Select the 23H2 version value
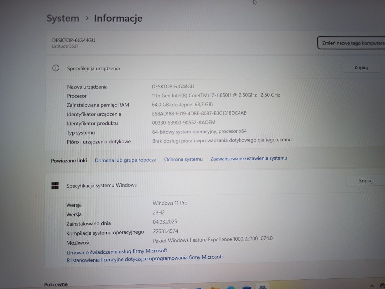The height and width of the screenshot is (289, 385). (159, 213)
